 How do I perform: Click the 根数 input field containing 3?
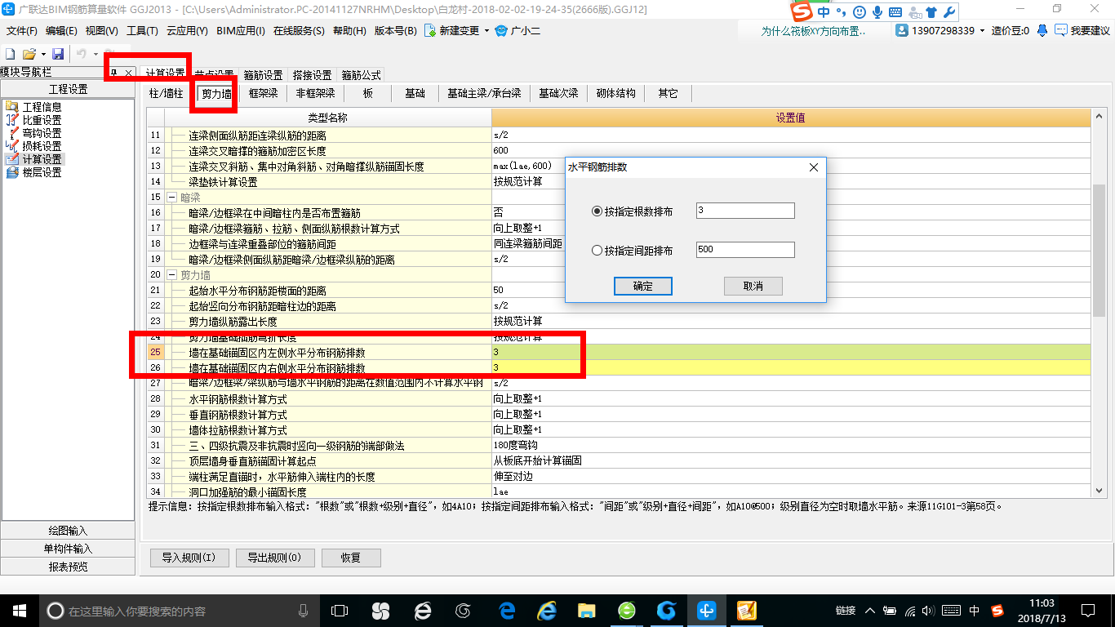tap(745, 211)
